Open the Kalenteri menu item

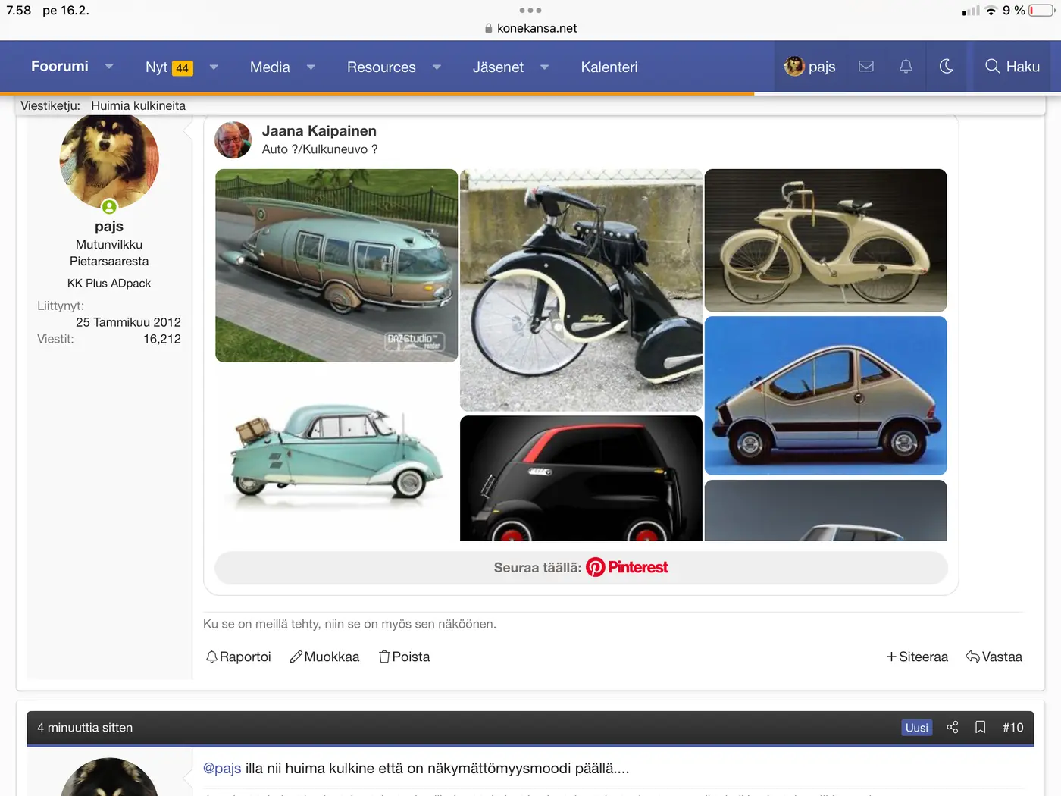pyautogui.click(x=609, y=67)
